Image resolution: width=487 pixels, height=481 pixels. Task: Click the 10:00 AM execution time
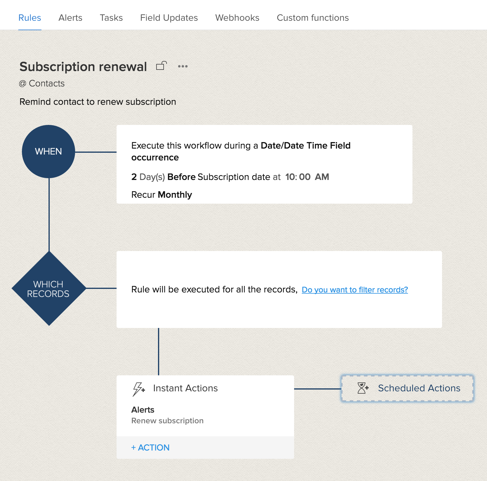307,177
